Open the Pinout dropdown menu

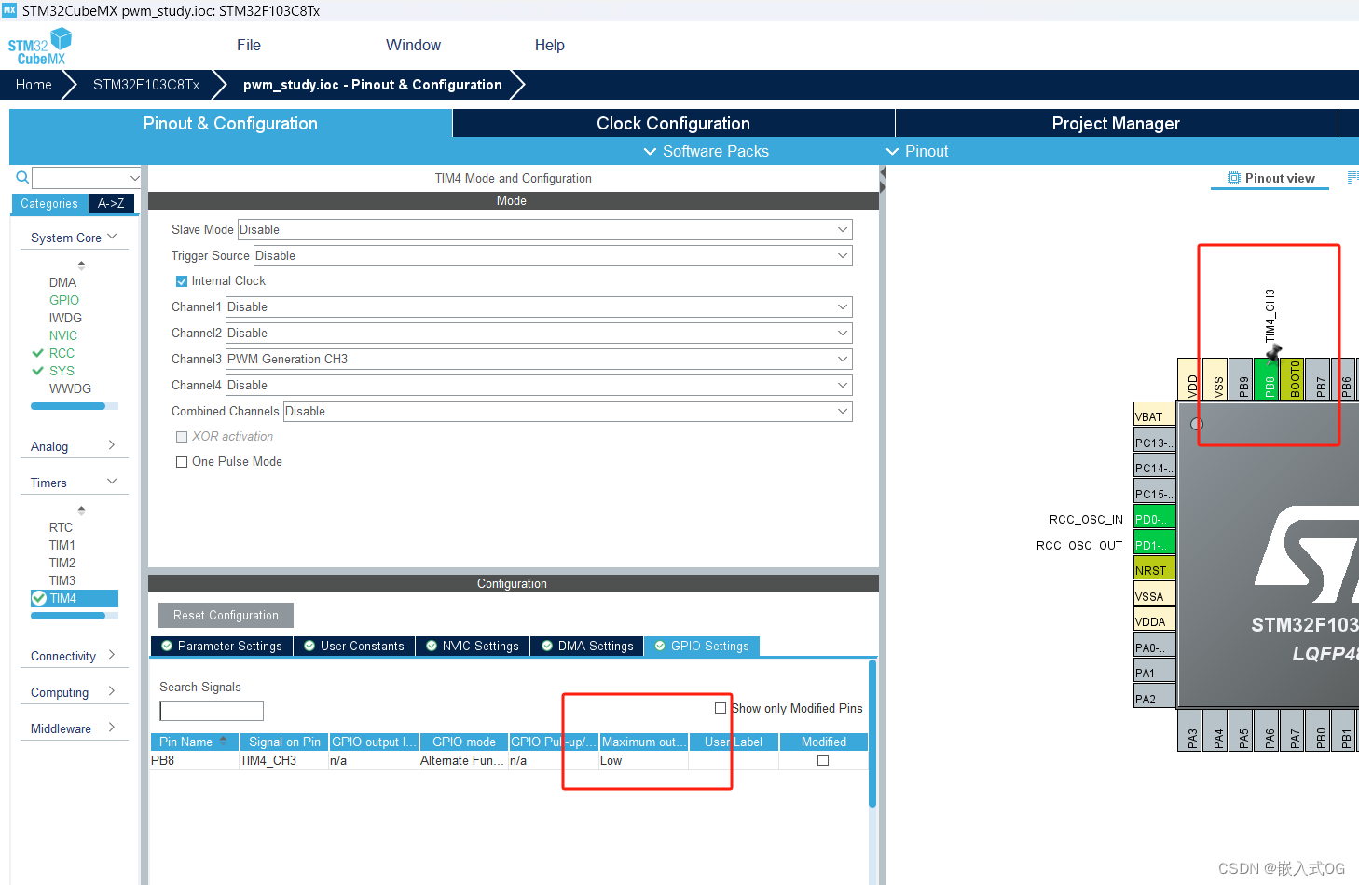pos(917,151)
